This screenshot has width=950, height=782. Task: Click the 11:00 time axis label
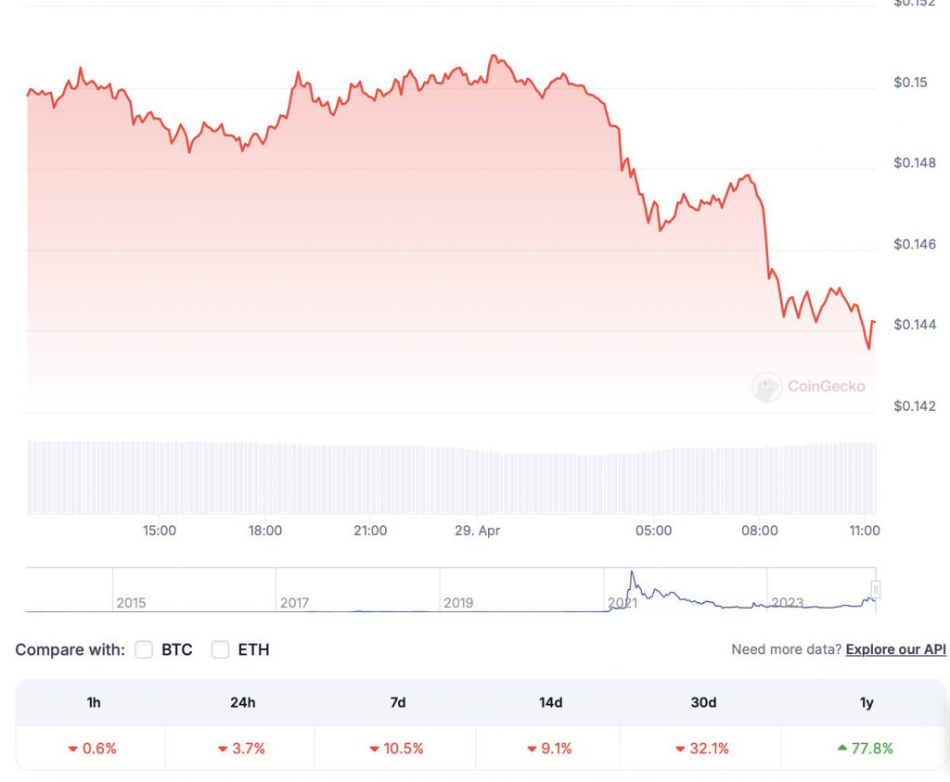click(x=865, y=531)
